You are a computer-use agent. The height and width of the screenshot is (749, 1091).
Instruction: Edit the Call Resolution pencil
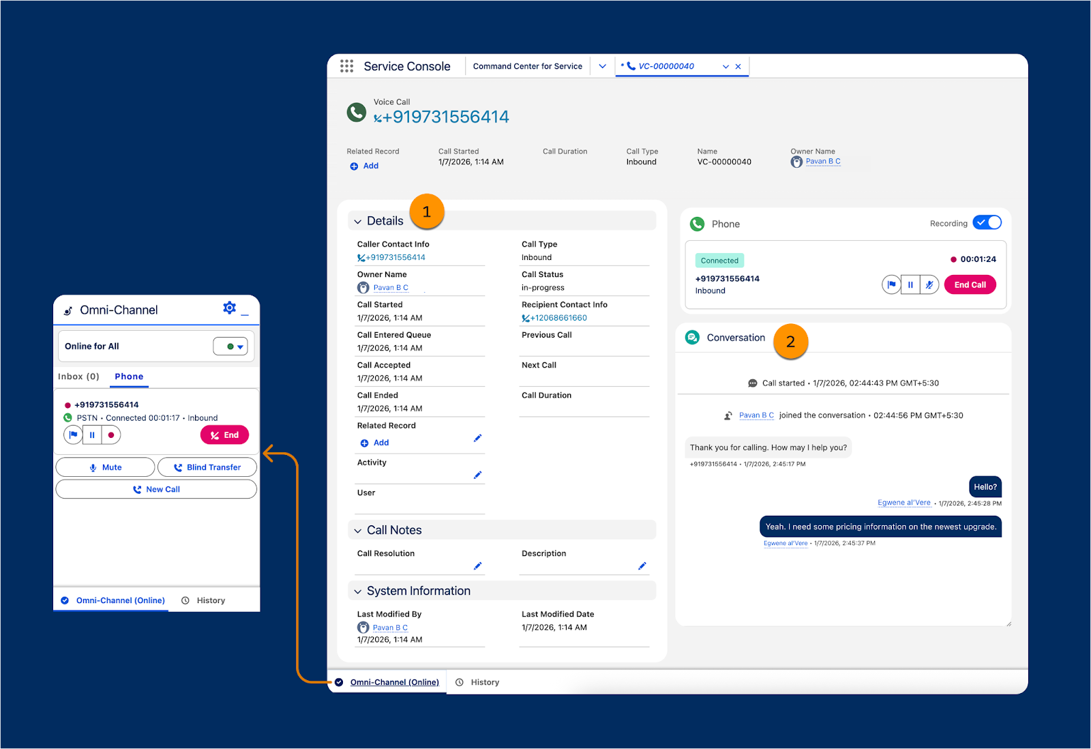pos(477,566)
